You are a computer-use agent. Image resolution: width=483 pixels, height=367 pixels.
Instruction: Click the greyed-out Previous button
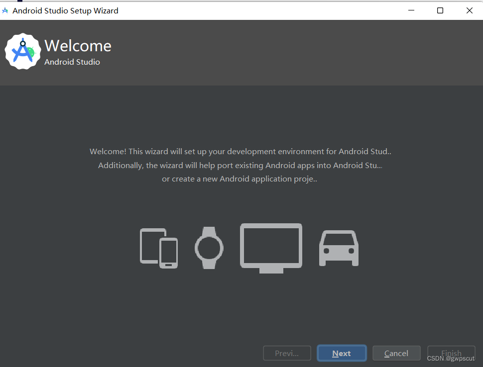(287, 353)
